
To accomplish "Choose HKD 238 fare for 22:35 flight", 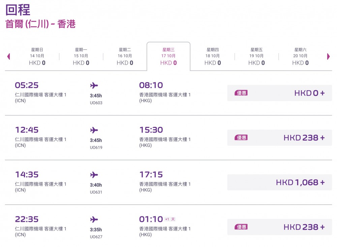I will (x=280, y=227).
